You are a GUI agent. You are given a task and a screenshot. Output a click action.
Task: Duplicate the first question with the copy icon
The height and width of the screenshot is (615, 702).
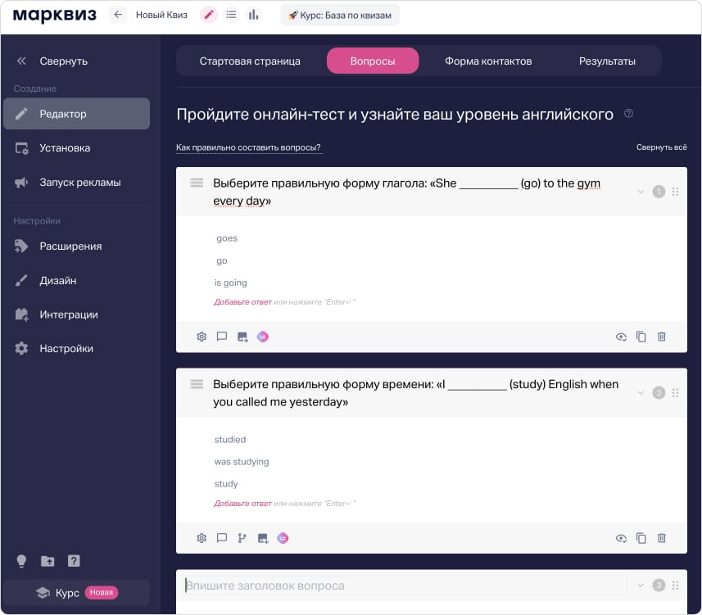pos(641,336)
